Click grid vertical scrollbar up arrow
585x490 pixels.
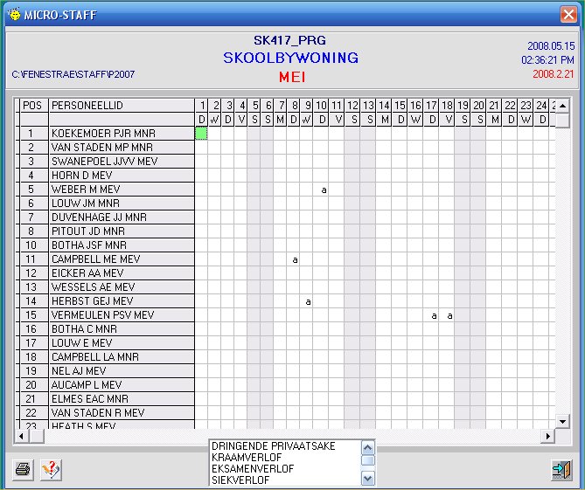pos(562,106)
